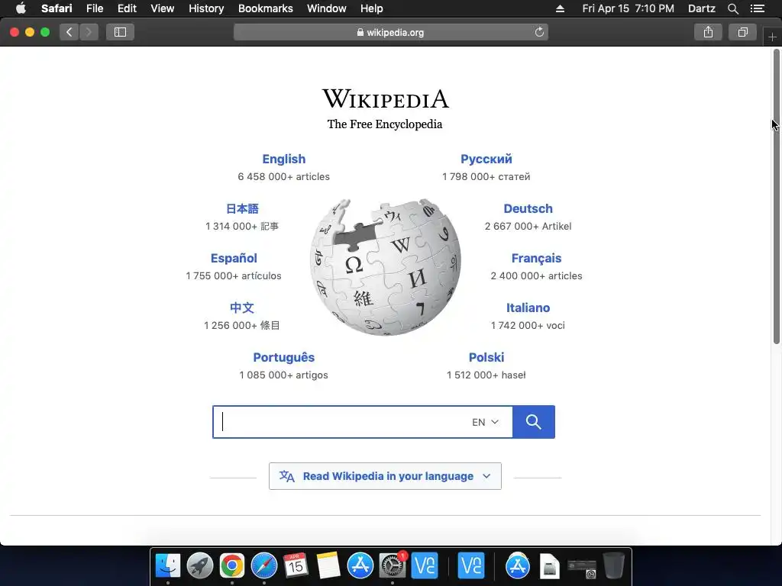Open Safari compass icon in Dock

(263, 565)
